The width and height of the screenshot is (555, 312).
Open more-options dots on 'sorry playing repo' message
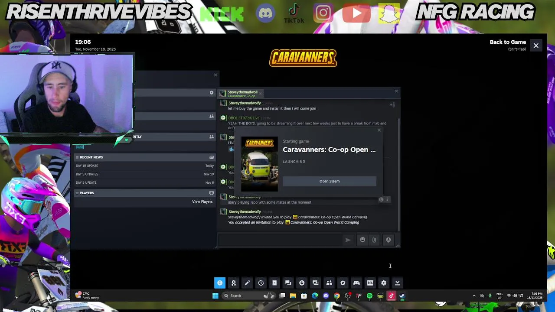(x=387, y=199)
